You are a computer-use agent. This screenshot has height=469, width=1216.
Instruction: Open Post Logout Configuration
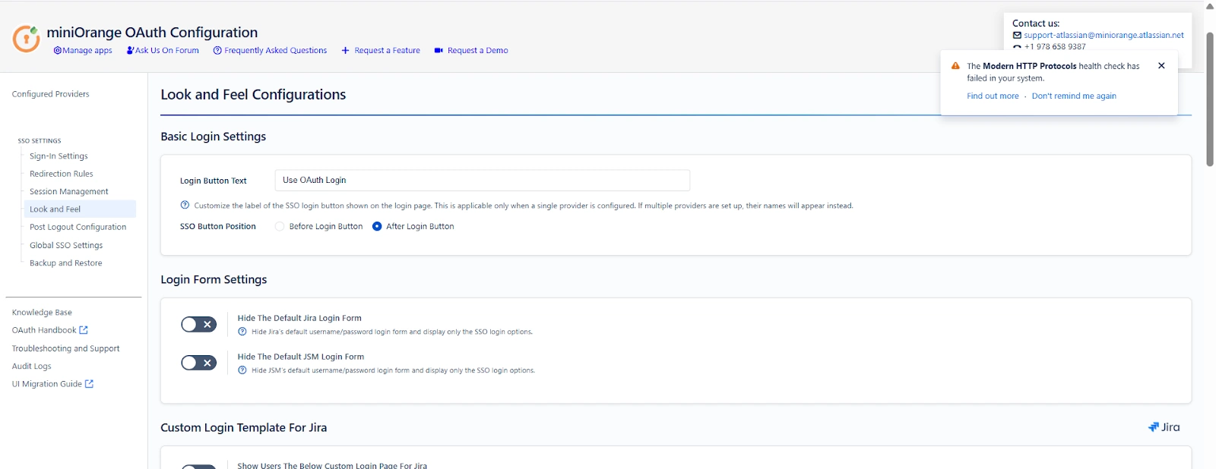tap(78, 227)
